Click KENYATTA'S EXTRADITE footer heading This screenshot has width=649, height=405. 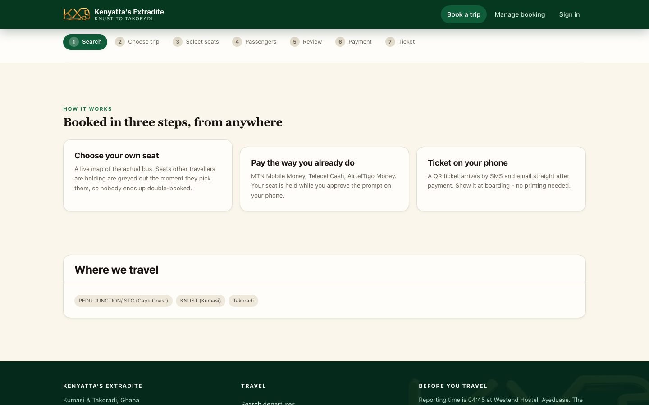(x=103, y=386)
